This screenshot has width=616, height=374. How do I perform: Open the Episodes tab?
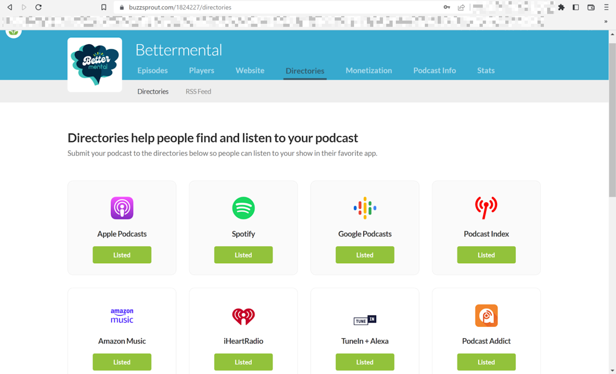click(152, 70)
